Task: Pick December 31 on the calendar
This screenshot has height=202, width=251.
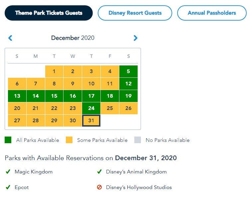Action: pyautogui.click(x=91, y=121)
